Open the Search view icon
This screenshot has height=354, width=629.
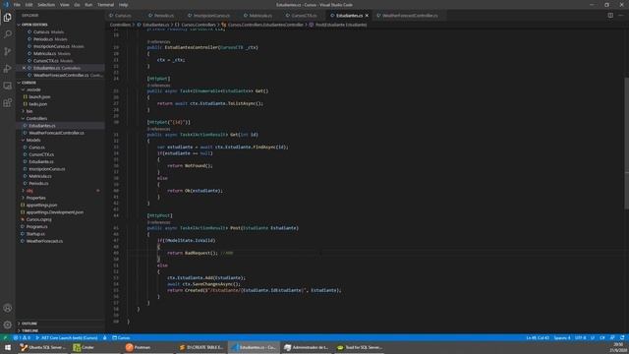click(7, 34)
